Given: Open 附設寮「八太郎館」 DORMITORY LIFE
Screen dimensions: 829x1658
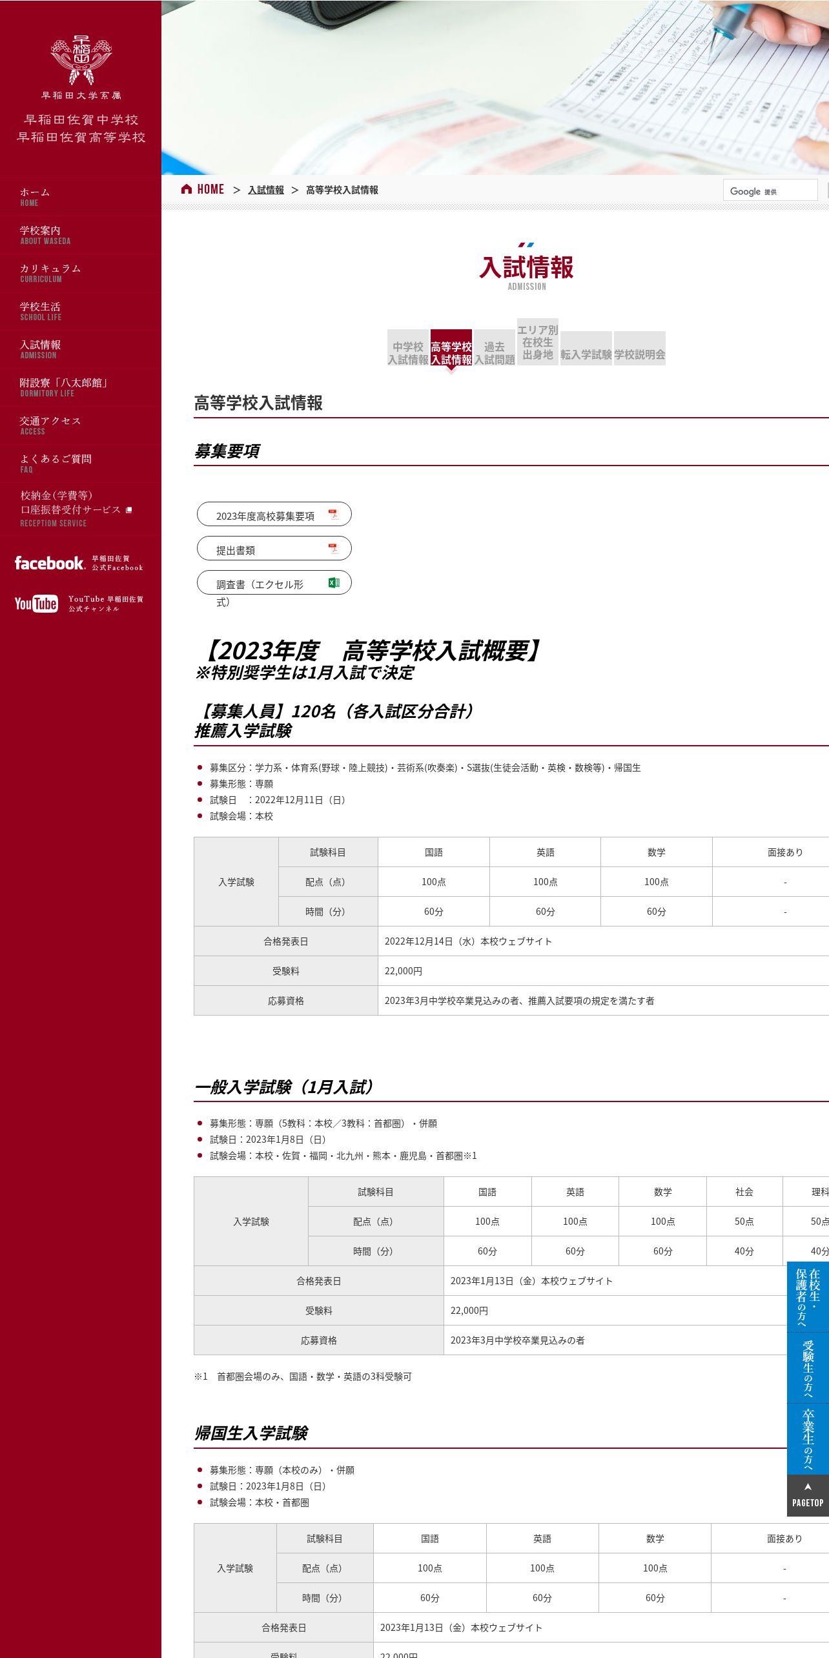Looking at the screenshot, I should pyautogui.click(x=81, y=387).
